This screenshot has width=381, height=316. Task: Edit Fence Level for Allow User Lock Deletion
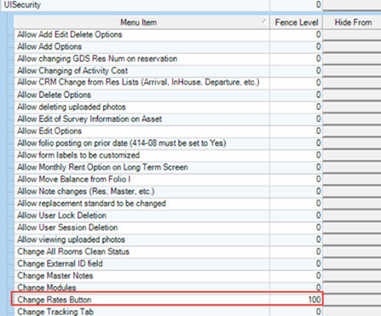(296, 215)
